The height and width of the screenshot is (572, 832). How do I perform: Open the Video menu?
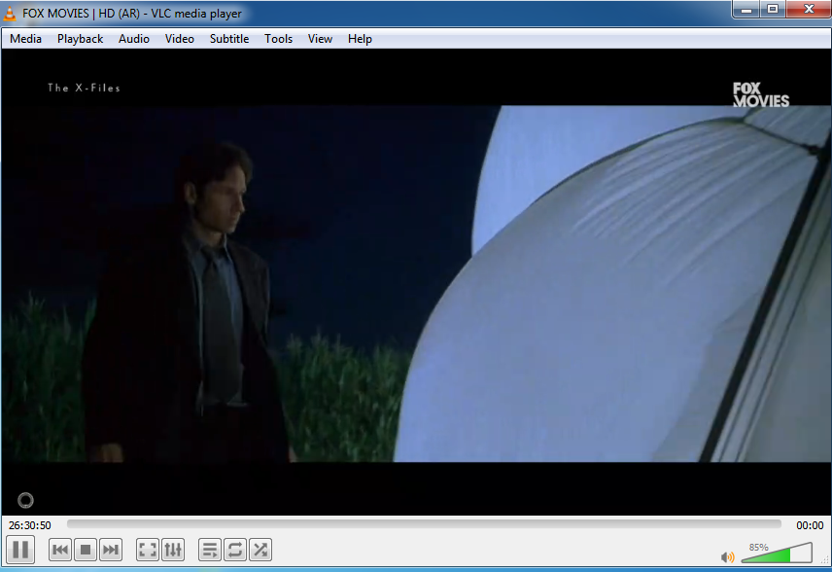pyautogui.click(x=180, y=39)
